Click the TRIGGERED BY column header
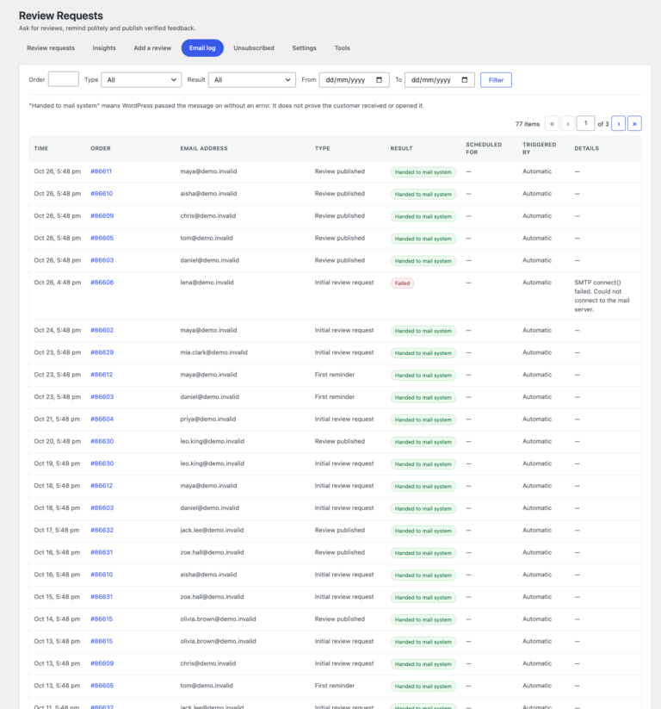 click(540, 148)
